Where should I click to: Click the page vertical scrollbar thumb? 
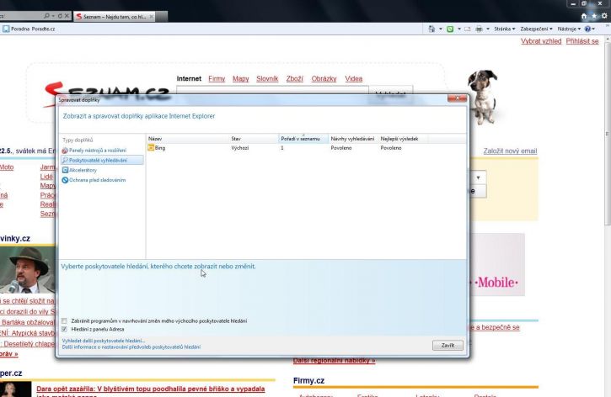click(x=608, y=132)
